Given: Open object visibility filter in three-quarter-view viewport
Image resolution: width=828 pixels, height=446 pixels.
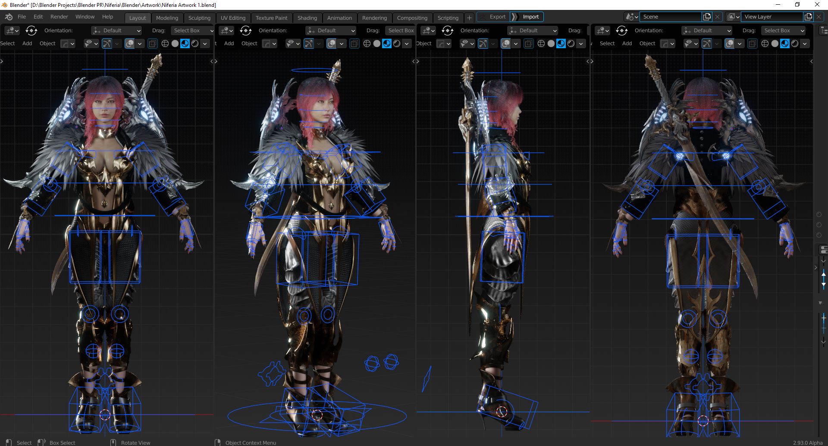Looking at the screenshot, I should pos(293,43).
